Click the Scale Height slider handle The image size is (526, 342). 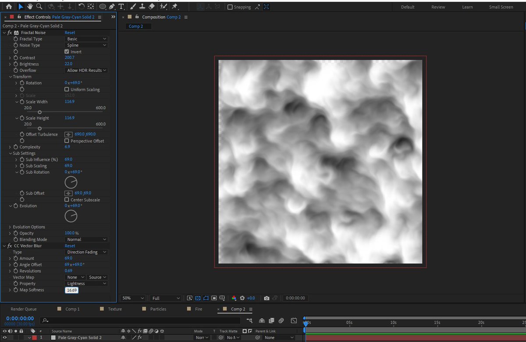39,128
